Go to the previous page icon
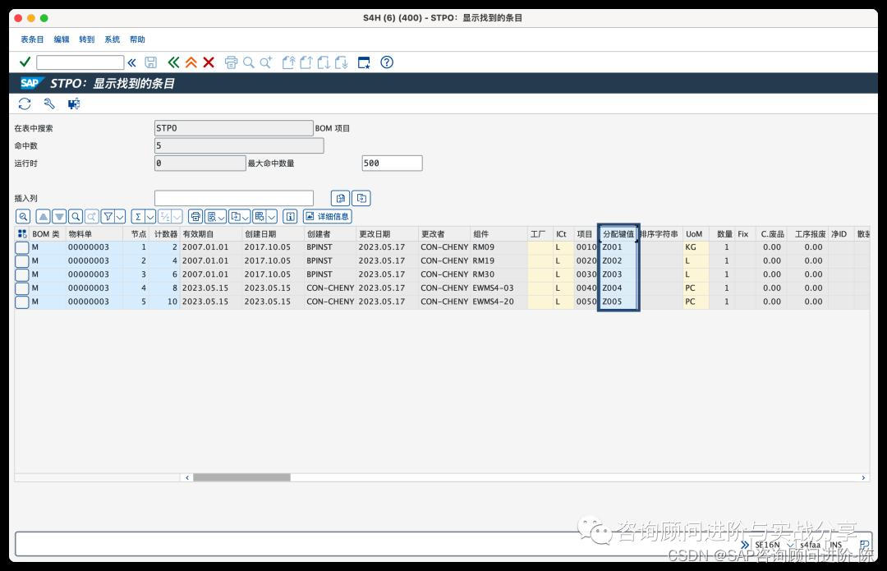887x571 pixels. [x=306, y=62]
